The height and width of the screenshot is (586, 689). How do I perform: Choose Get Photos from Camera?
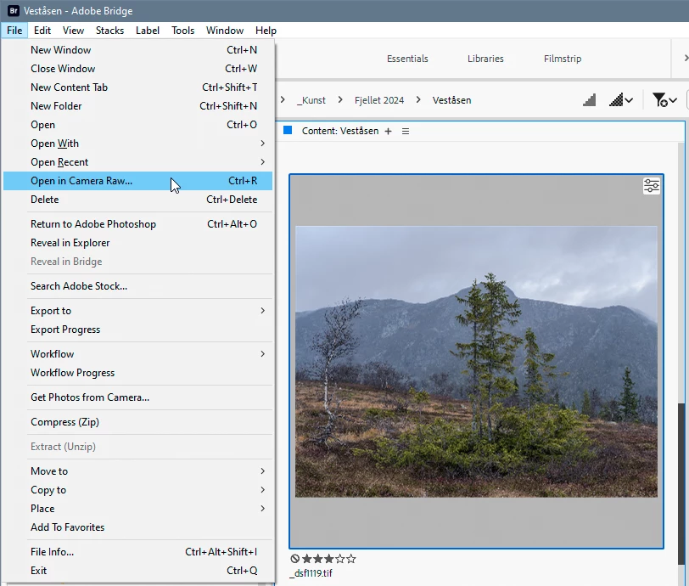(x=138, y=397)
